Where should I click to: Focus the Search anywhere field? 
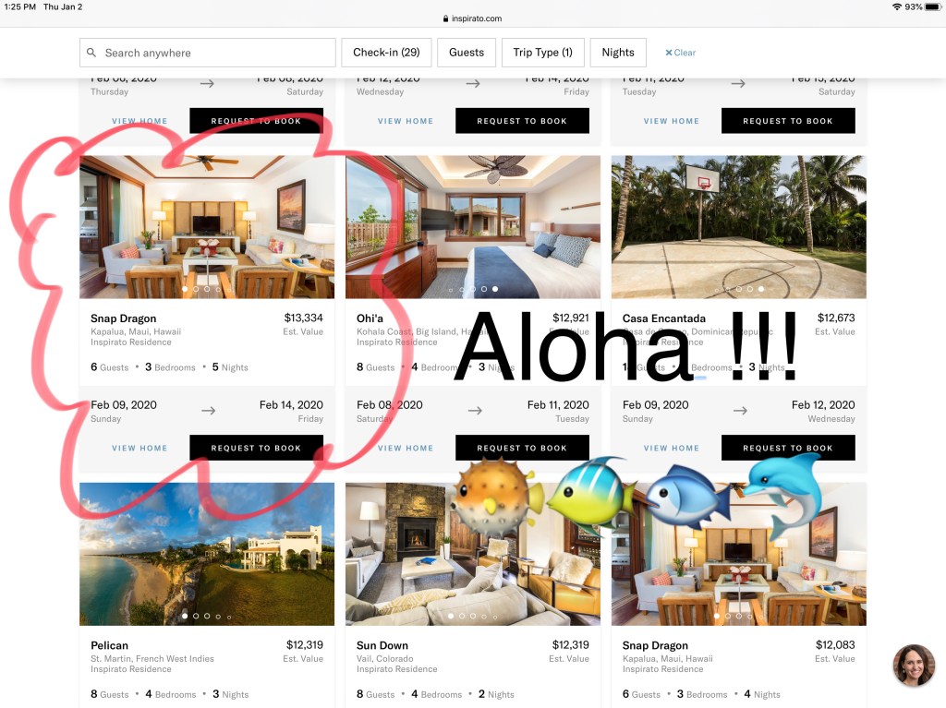click(x=208, y=53)
